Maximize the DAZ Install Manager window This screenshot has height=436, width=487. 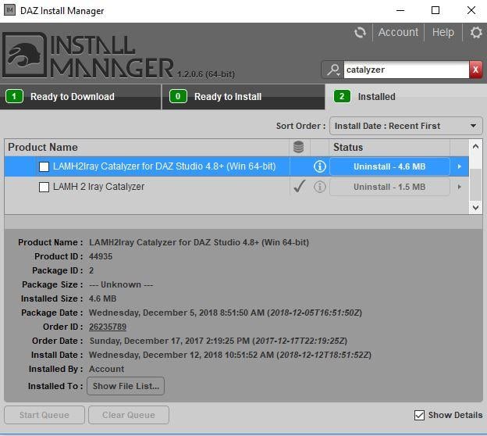[x=435, y=11]
